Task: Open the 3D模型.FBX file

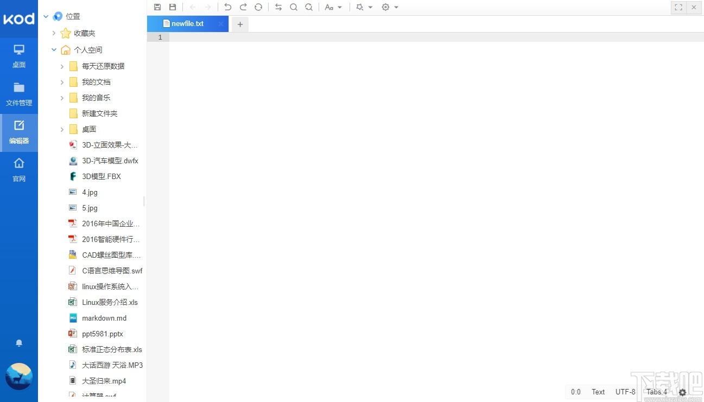Action: pyautogui.click(x=102, y=176)
